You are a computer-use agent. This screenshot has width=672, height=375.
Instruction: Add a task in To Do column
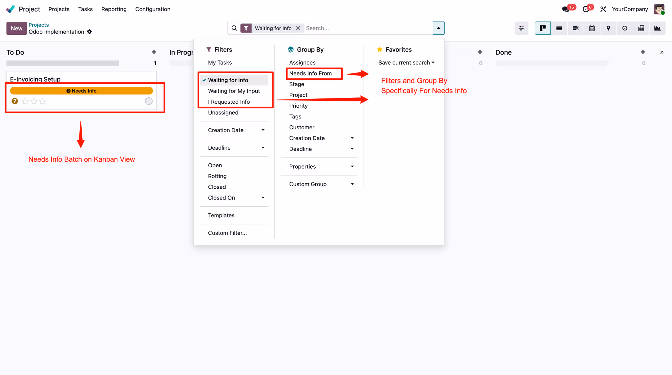154,52
